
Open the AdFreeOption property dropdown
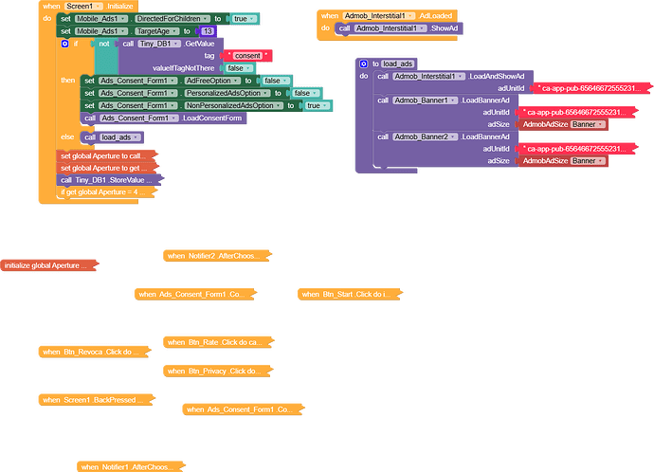point(212,81)
